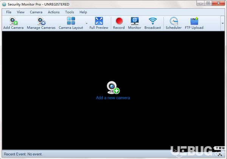The width and height of the screenshot is (227, 159).
Task: Expand the toolbar overflow arrow
Action: click(223, 23)
